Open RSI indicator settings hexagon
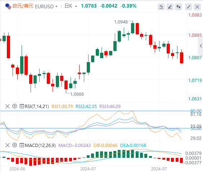Image resolution: width=203 pixels, height=173 pixels. click(x=15, y=106)
